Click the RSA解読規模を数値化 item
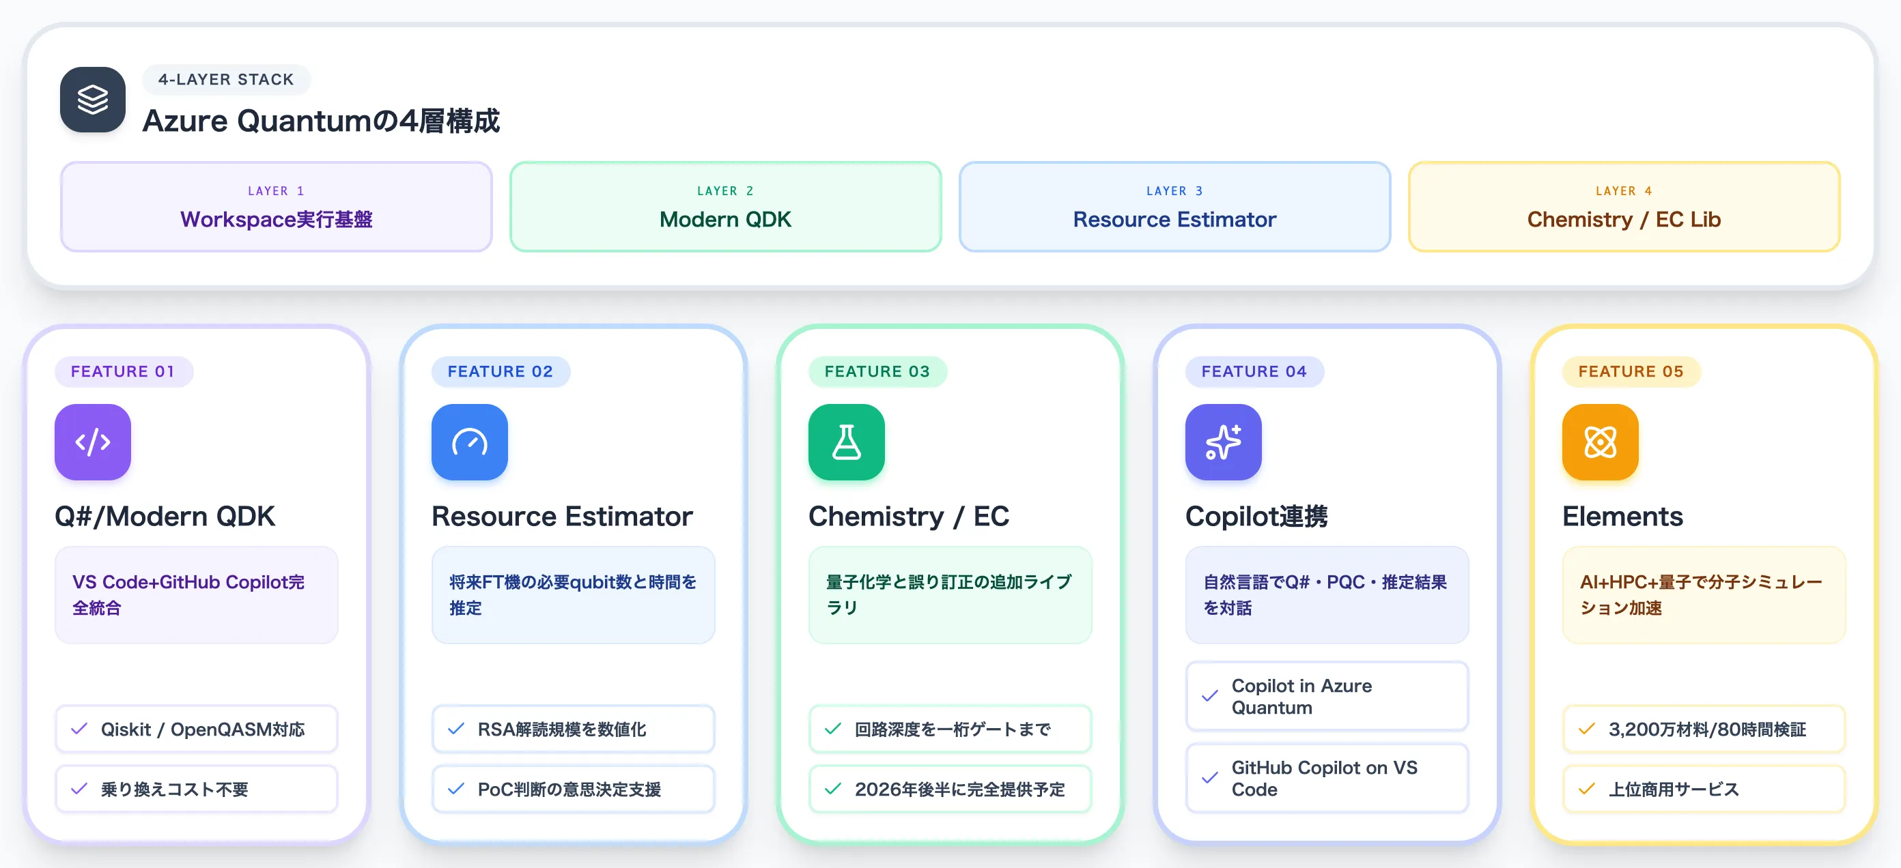The height and width of the screenshot is (868, 1901). (574, 729)
